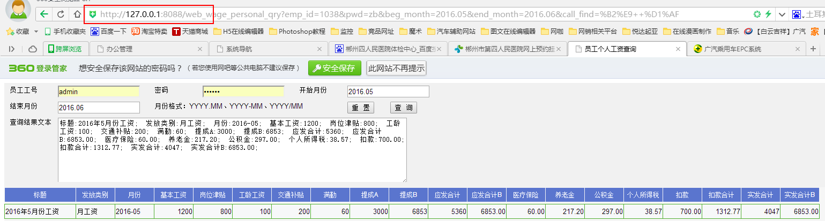Click the 重置 reset button
Screen dimensions: 825x221
pyautogui.click(x=360, y=108)
